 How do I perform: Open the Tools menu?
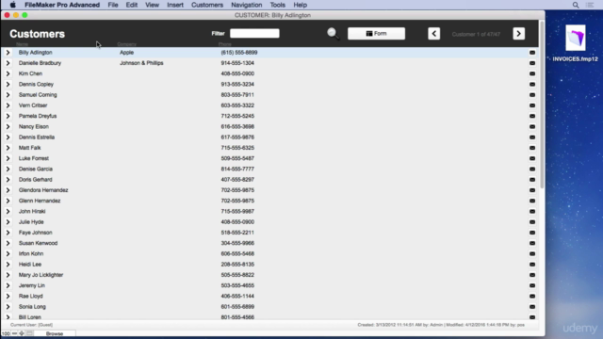click(277, 5)
